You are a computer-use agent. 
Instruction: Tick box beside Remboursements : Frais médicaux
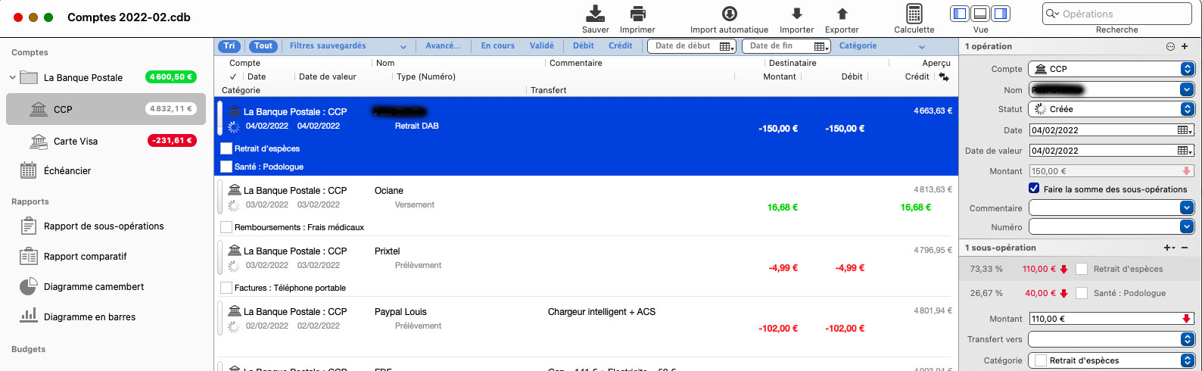[226, 227]
